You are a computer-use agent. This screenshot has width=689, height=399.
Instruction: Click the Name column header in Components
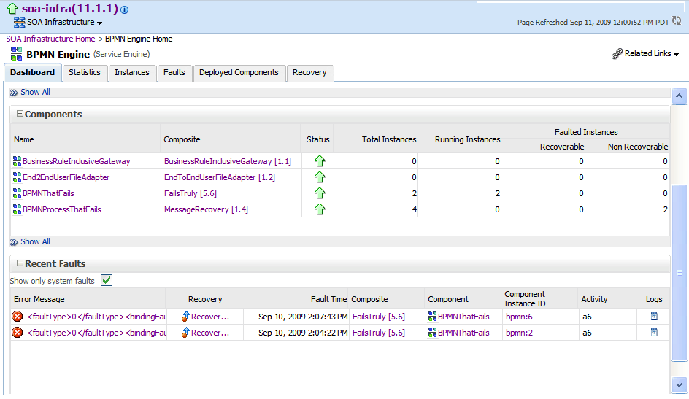(x=24, y=139)
